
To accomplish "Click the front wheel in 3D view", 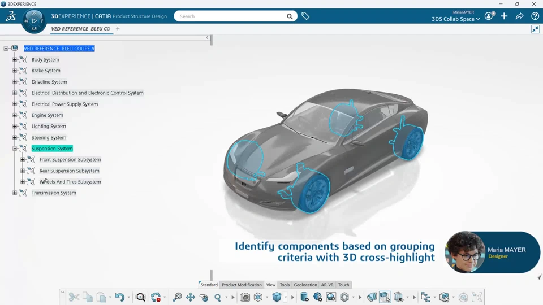I will [315, 193].
